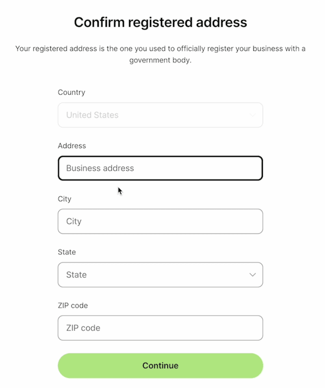Click the "ZIP code" label text
Screen dimensions: 325x388
(73, 305)
